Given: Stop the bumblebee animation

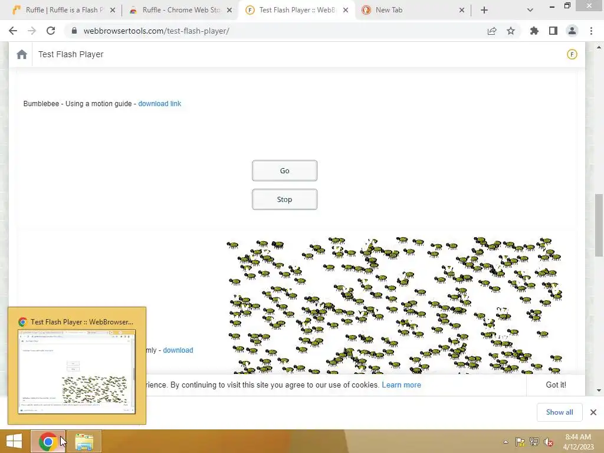Looking at the screenshot, I should click(285, 199).
